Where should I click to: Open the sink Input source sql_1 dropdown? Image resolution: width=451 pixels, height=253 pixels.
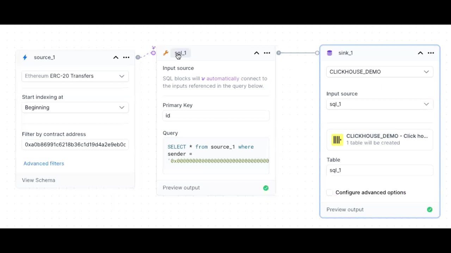coord(379,104)
